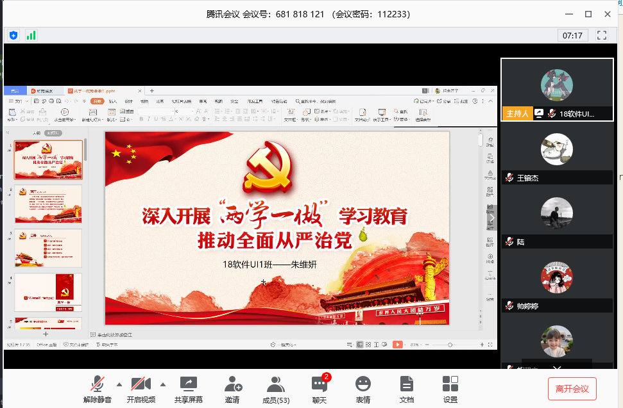
Task: Check the green network signal icon
Action: click(x=31, y=35)
